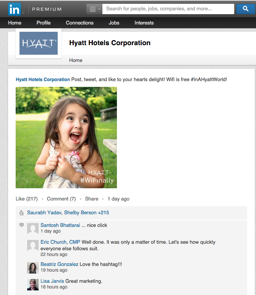256x295 pixels.
Task: Open the Profile menu
Action: coord(44,23)
